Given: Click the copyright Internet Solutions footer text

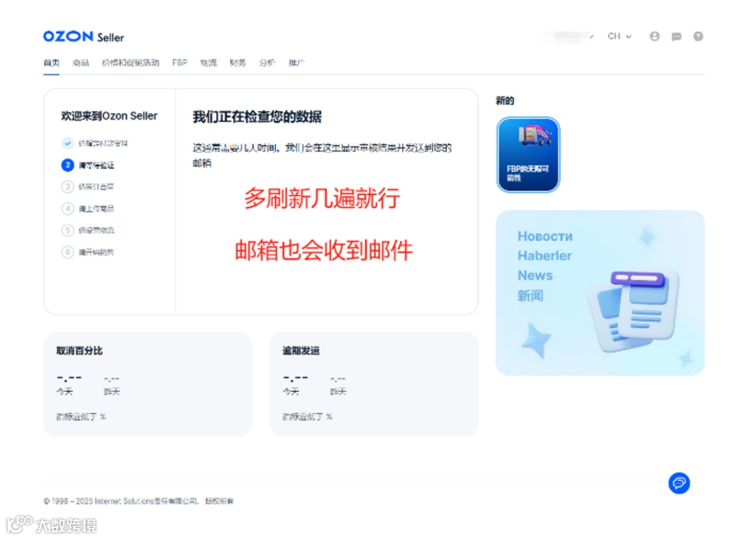Looking at the screenshot, I should (x=138, y=502).
